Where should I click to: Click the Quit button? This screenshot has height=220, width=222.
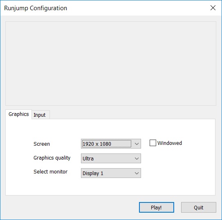point(199,207)
